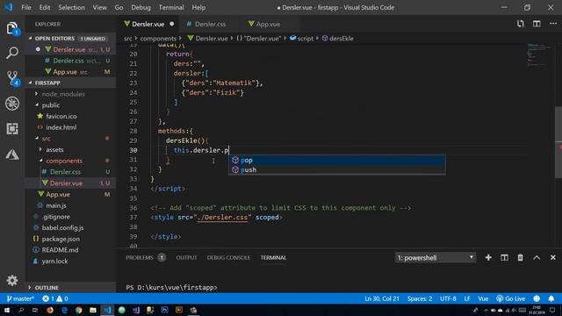
Task: Open yarn.lock in the explorer tree
Action: pos(54,261)
